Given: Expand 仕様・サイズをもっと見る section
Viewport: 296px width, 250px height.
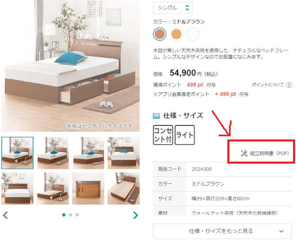Looking at the screenshot, I should [x=222, y=231].
